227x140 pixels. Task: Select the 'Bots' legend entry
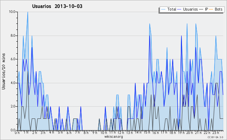tap(216, 9)
